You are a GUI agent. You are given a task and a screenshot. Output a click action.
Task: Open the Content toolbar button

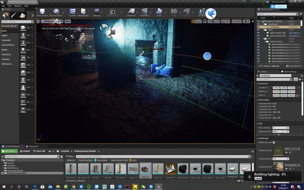(73, 13)
